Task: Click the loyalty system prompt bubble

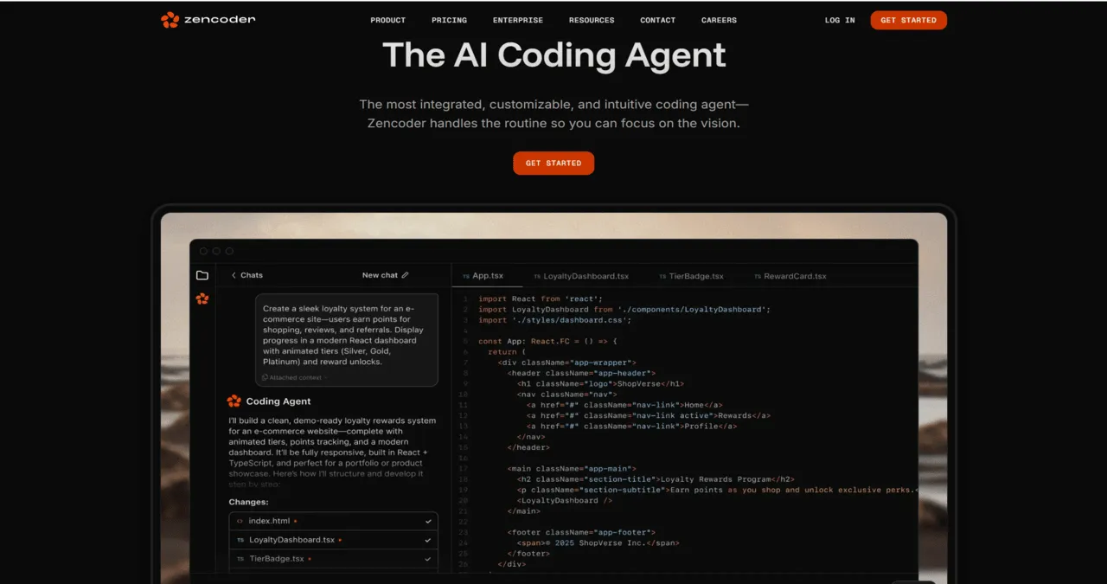Action: (346, 339)
